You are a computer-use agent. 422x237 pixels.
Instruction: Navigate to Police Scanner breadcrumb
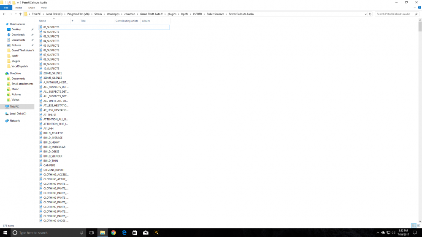(x=215, y=14)
